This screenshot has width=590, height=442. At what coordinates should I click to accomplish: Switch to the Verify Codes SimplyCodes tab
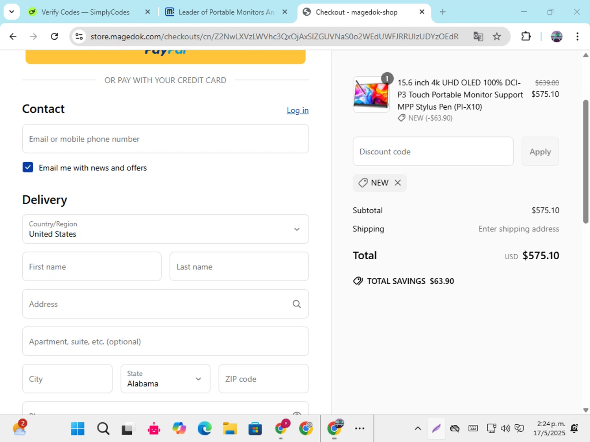click(85, 12)
